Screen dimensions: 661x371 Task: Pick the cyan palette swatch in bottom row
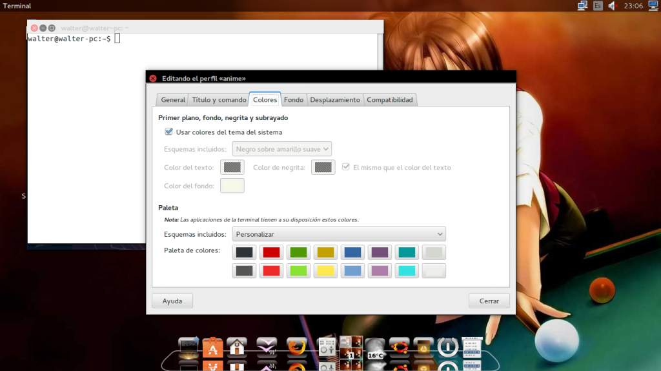tap(407, 270)
